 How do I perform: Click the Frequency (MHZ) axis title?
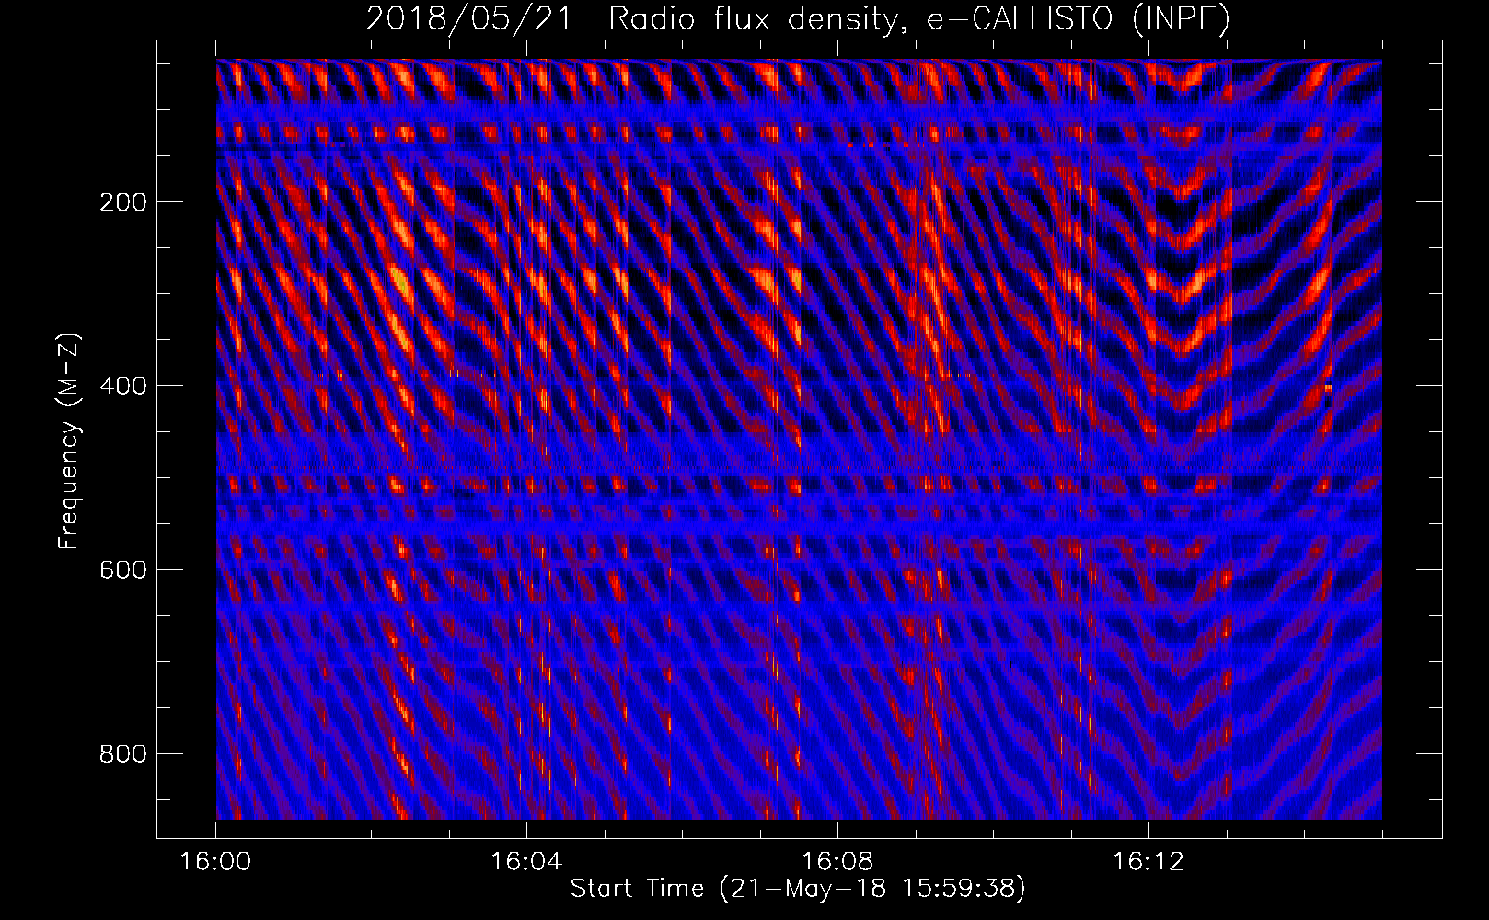coord(70,442)
